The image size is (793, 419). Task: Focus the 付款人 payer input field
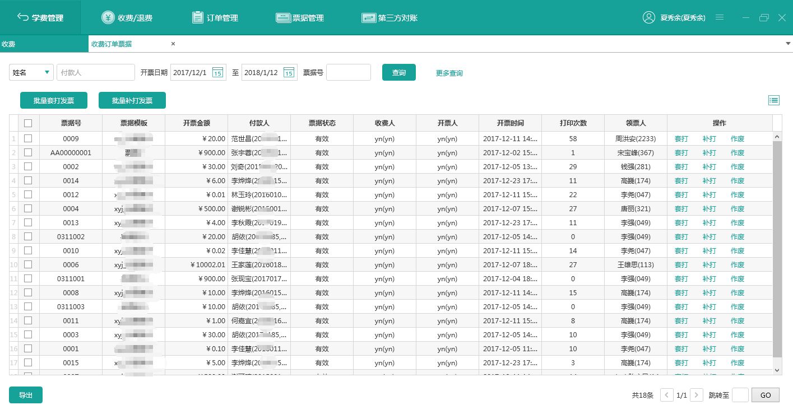pyautogui.click(x=96, y=72)
